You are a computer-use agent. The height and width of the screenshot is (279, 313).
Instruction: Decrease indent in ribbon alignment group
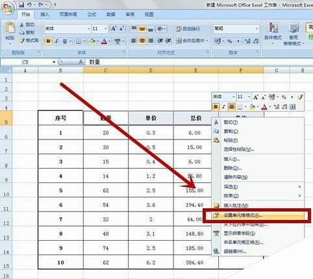(x=160, y=41)
